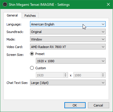Screen dimensions: 113x112
Task: Increase custom width with up arrow
Action: [66, 74]
